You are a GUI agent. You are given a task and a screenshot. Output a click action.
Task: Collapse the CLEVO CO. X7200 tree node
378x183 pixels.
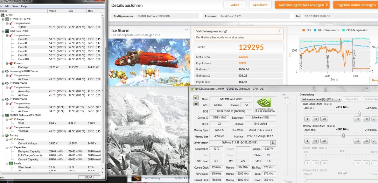coord(3,19)
